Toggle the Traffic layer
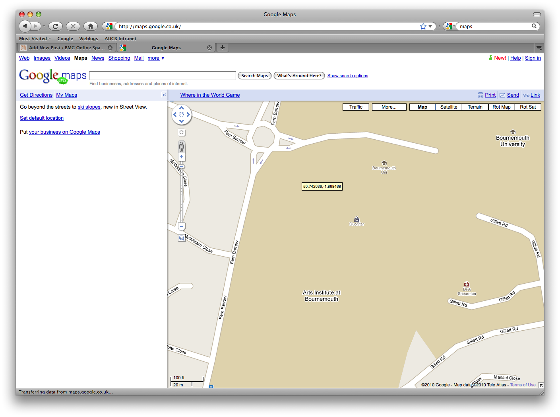This screenshot has width=560, height=417. (356, 107)
